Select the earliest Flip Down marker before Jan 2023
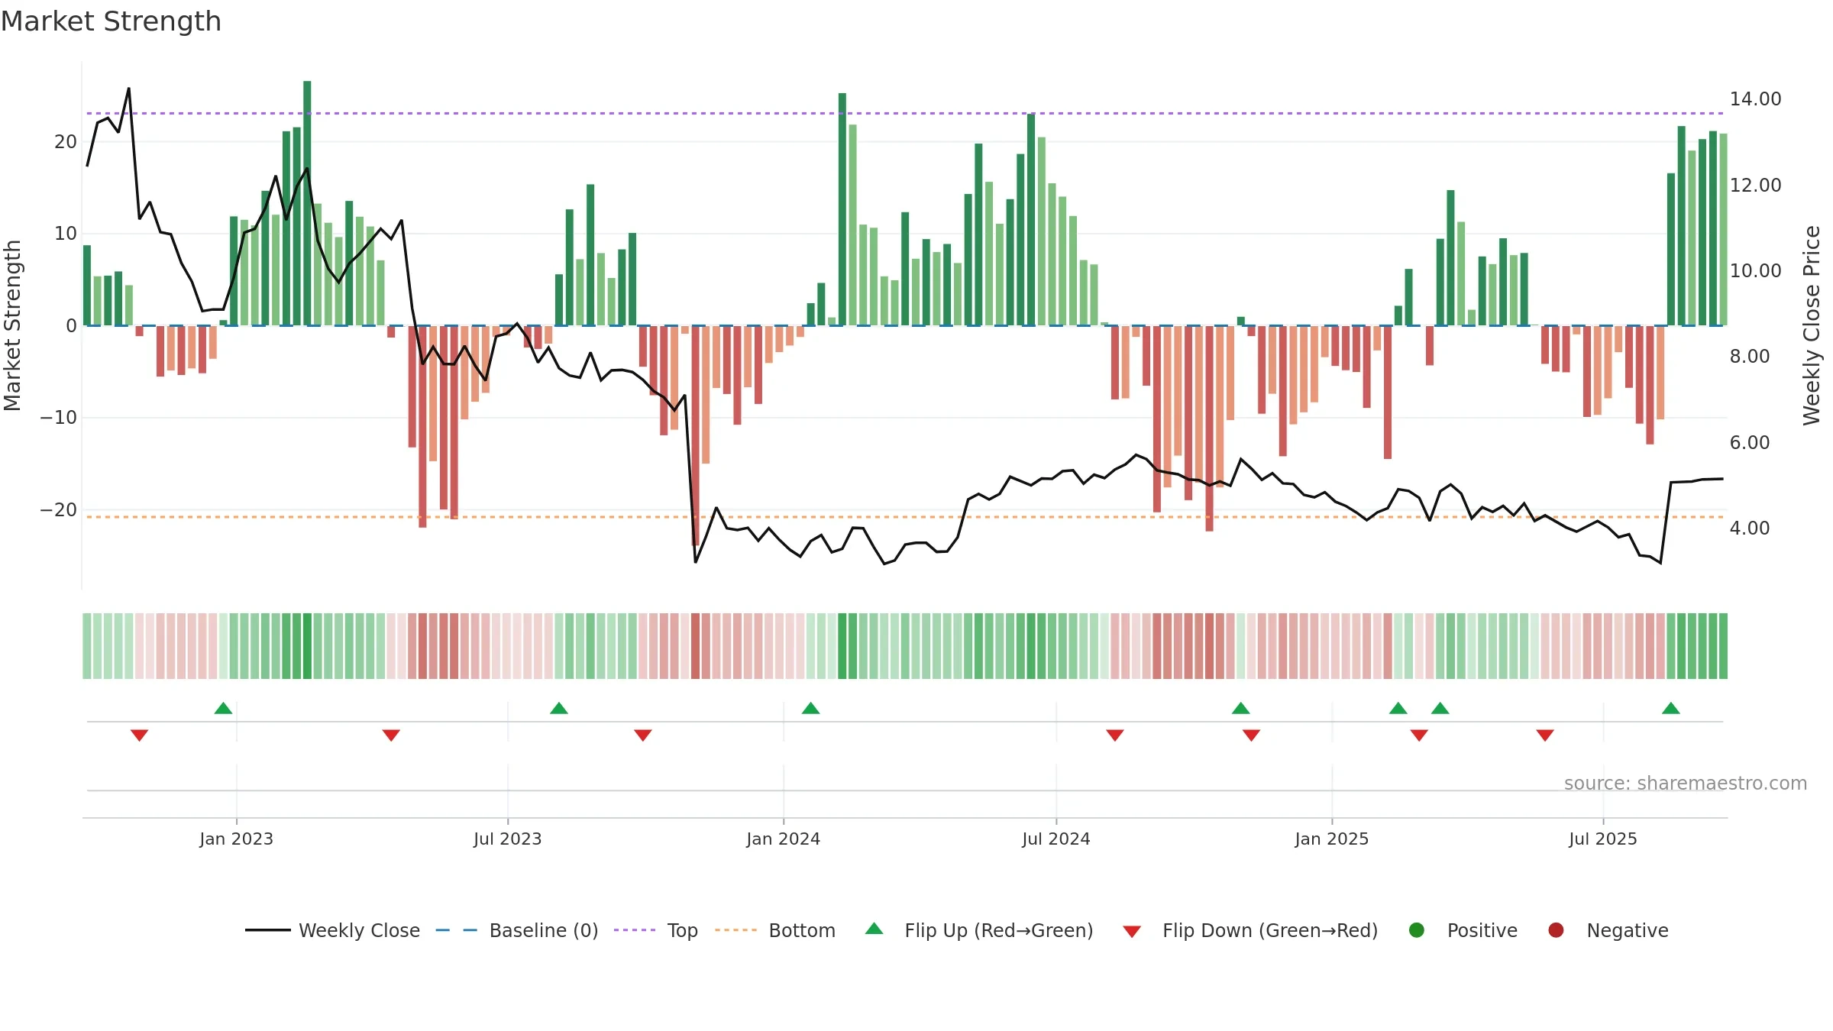 click(139, 735)
